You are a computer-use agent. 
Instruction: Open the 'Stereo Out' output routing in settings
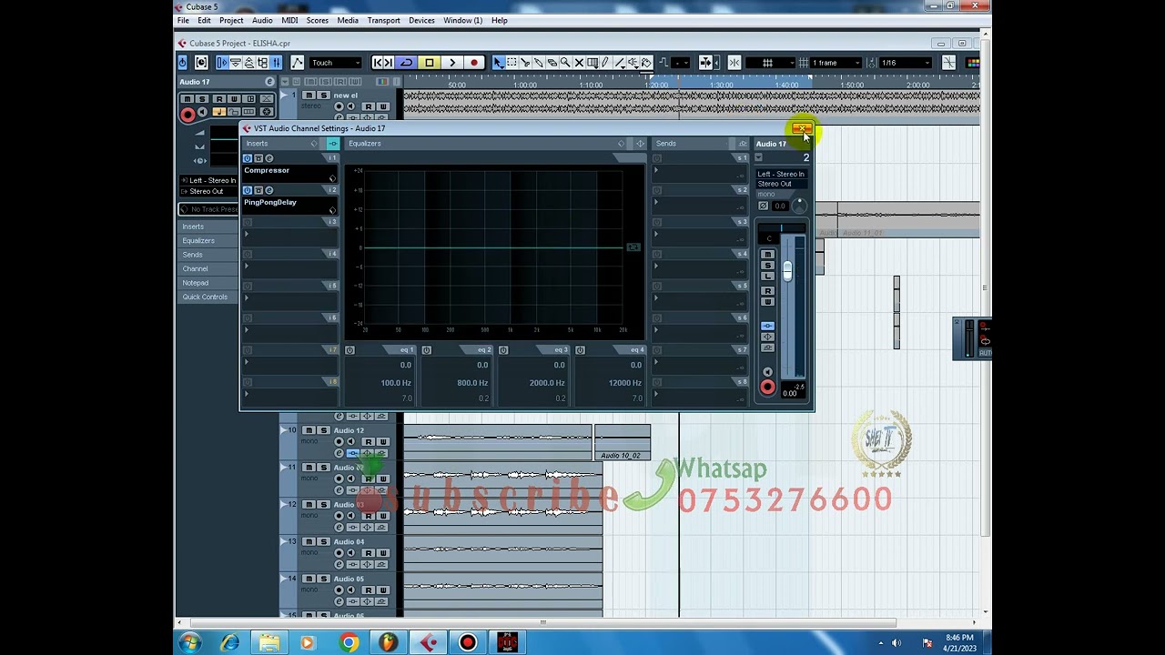click(781, 184)
